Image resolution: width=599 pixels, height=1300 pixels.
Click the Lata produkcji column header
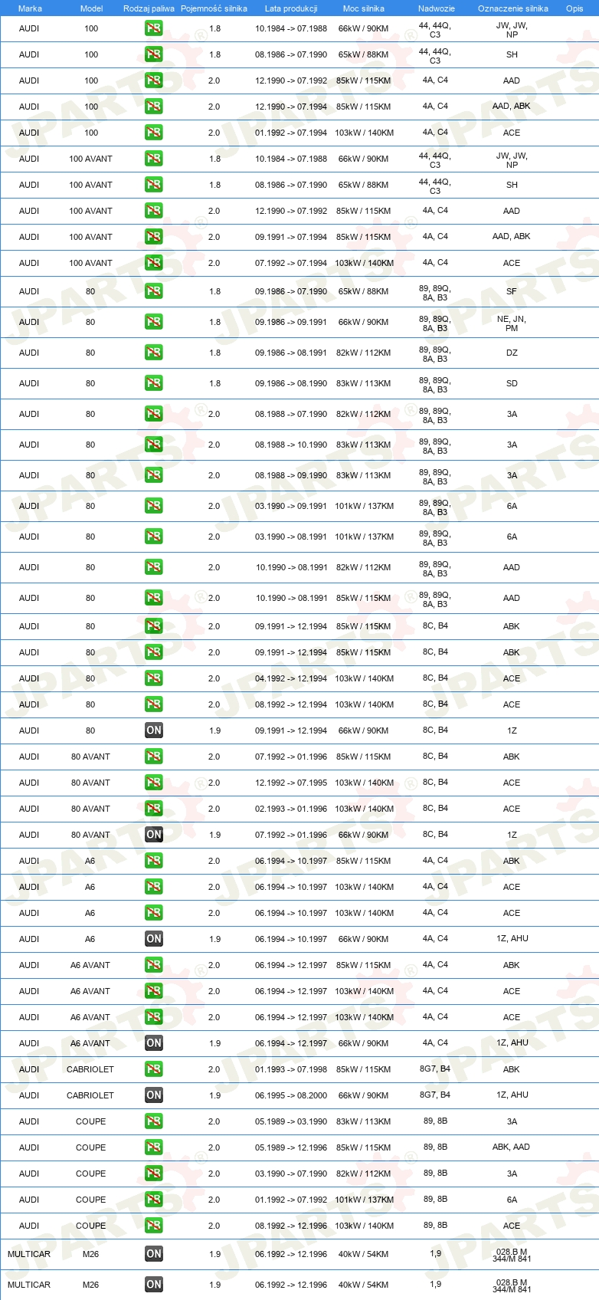291,8
